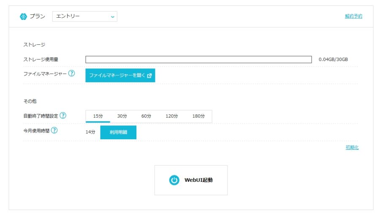Viewport: 380px width, 219px height.
Task: Click the 初期化 link
Action: click(x=352, y=147)
